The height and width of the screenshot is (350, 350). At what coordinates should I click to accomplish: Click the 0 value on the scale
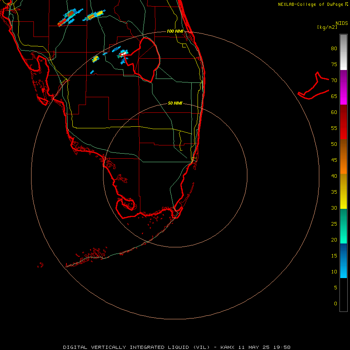336,304
